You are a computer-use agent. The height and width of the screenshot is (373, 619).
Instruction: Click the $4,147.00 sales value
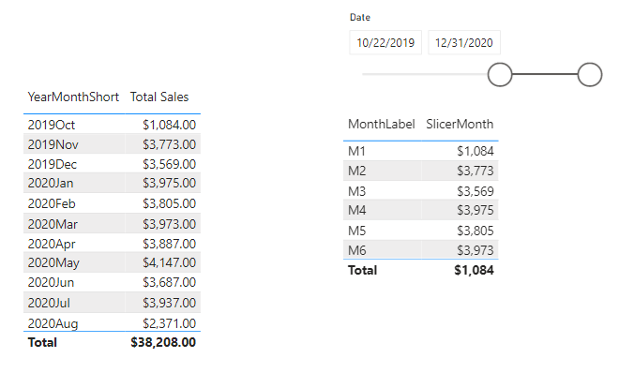[x=170, y=263]
